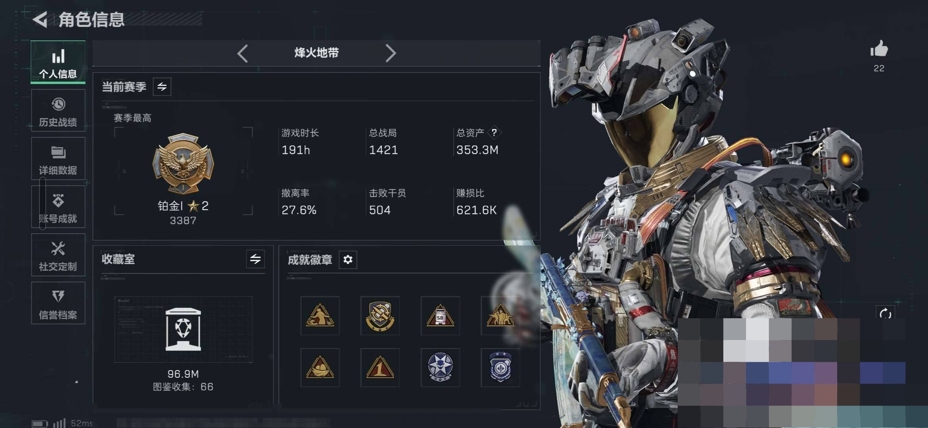Toggle 当前赛季 season switch icon

tap(162, 86)
